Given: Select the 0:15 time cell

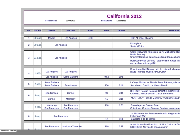Looking at the screenshot, I should click(121, 99).
